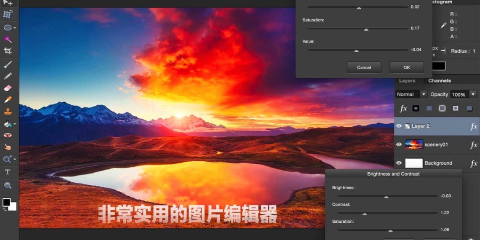
Task: Click OK in the hue saturation dialog
Action: (x=406, y=67)
